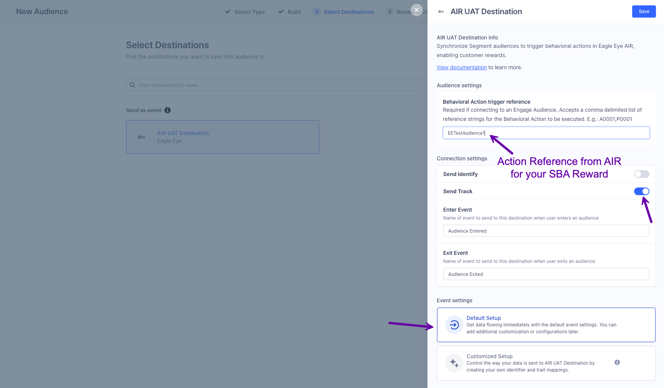Click the Filter destinations by name field
This screenshot has height=388, width=664.
(277, 85)
